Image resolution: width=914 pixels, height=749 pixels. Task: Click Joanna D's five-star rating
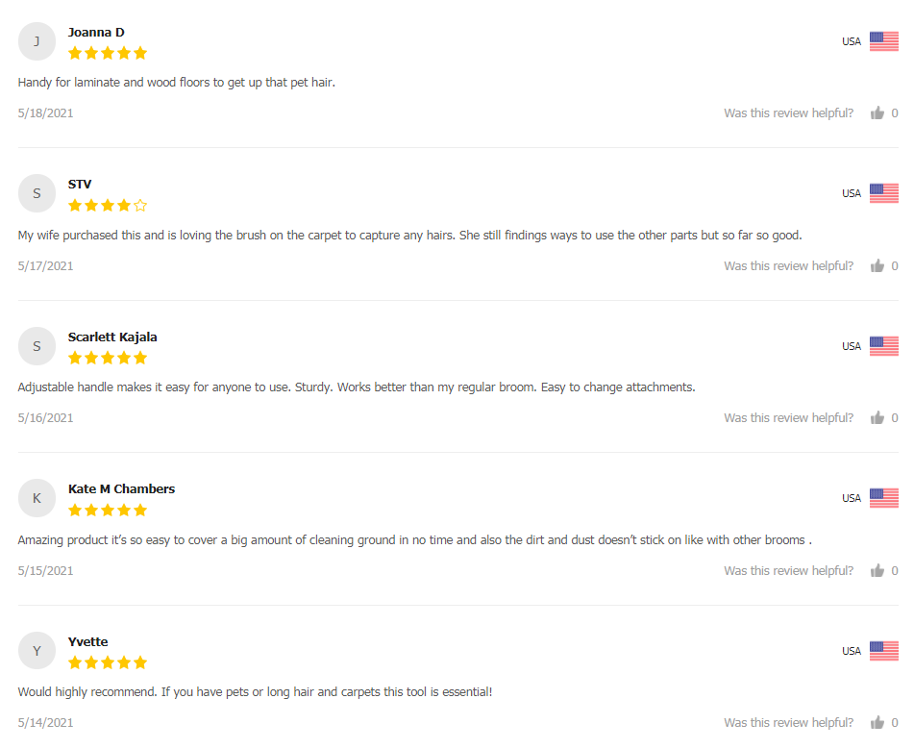(108, 53)
